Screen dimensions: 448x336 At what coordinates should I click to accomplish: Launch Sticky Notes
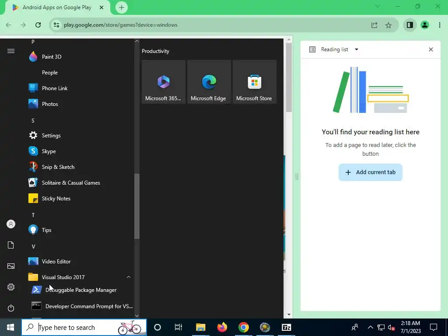pos(80,198)
